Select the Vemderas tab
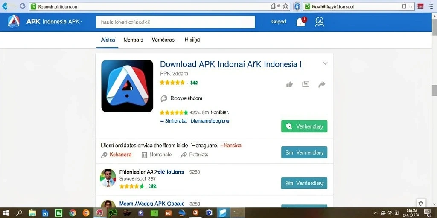The image size is (437, 218). pos(163,40)
